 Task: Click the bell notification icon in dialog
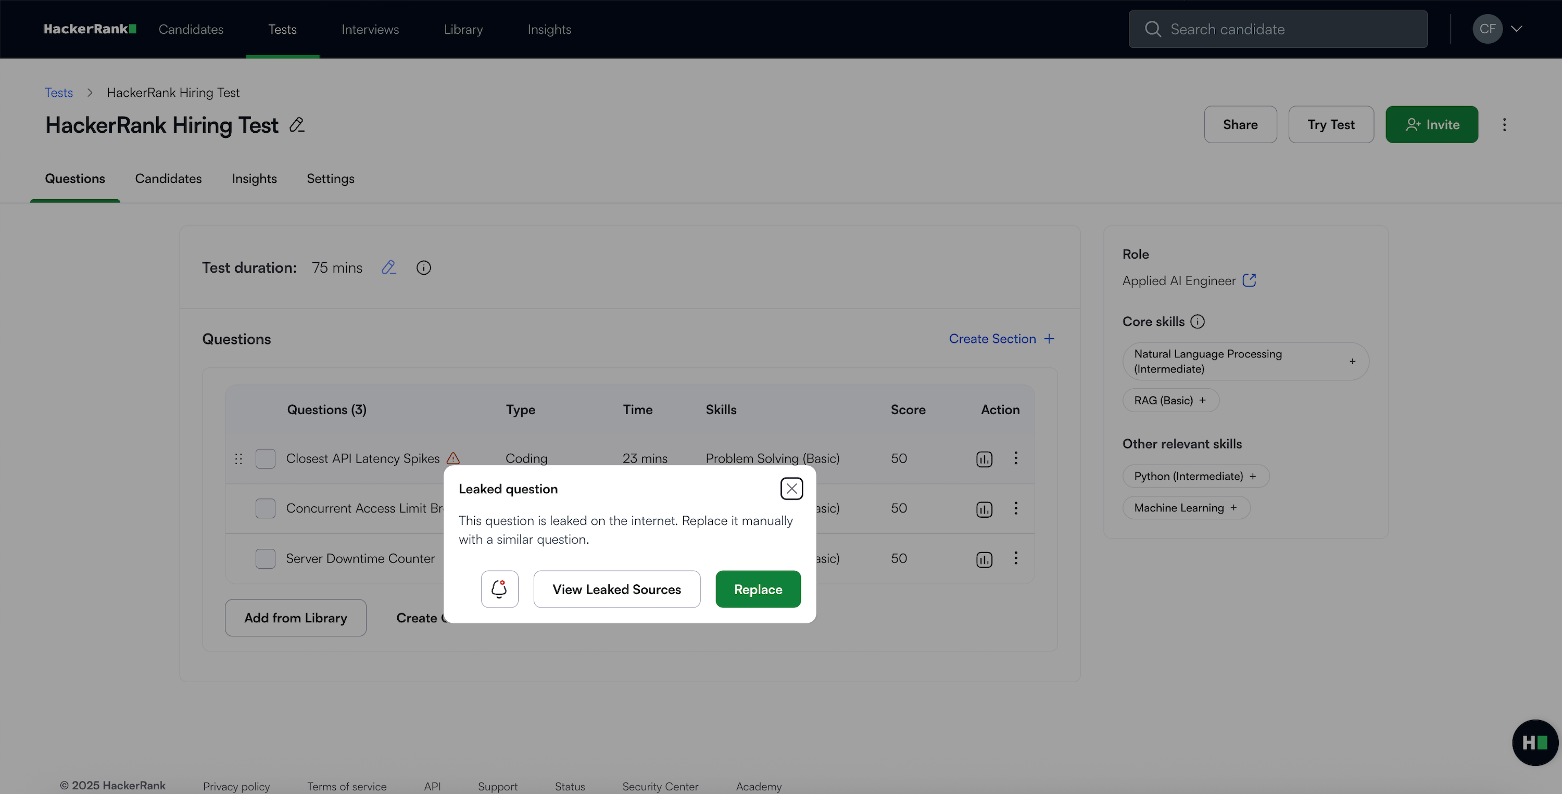(x=499, y=588)
